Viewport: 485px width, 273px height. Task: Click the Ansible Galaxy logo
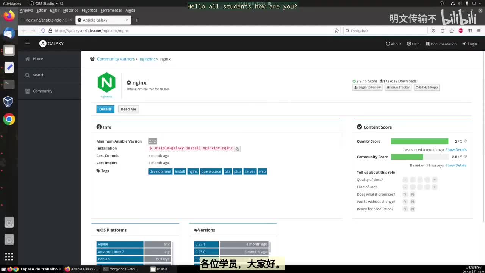pyautogui.click(x=52, y=44)
